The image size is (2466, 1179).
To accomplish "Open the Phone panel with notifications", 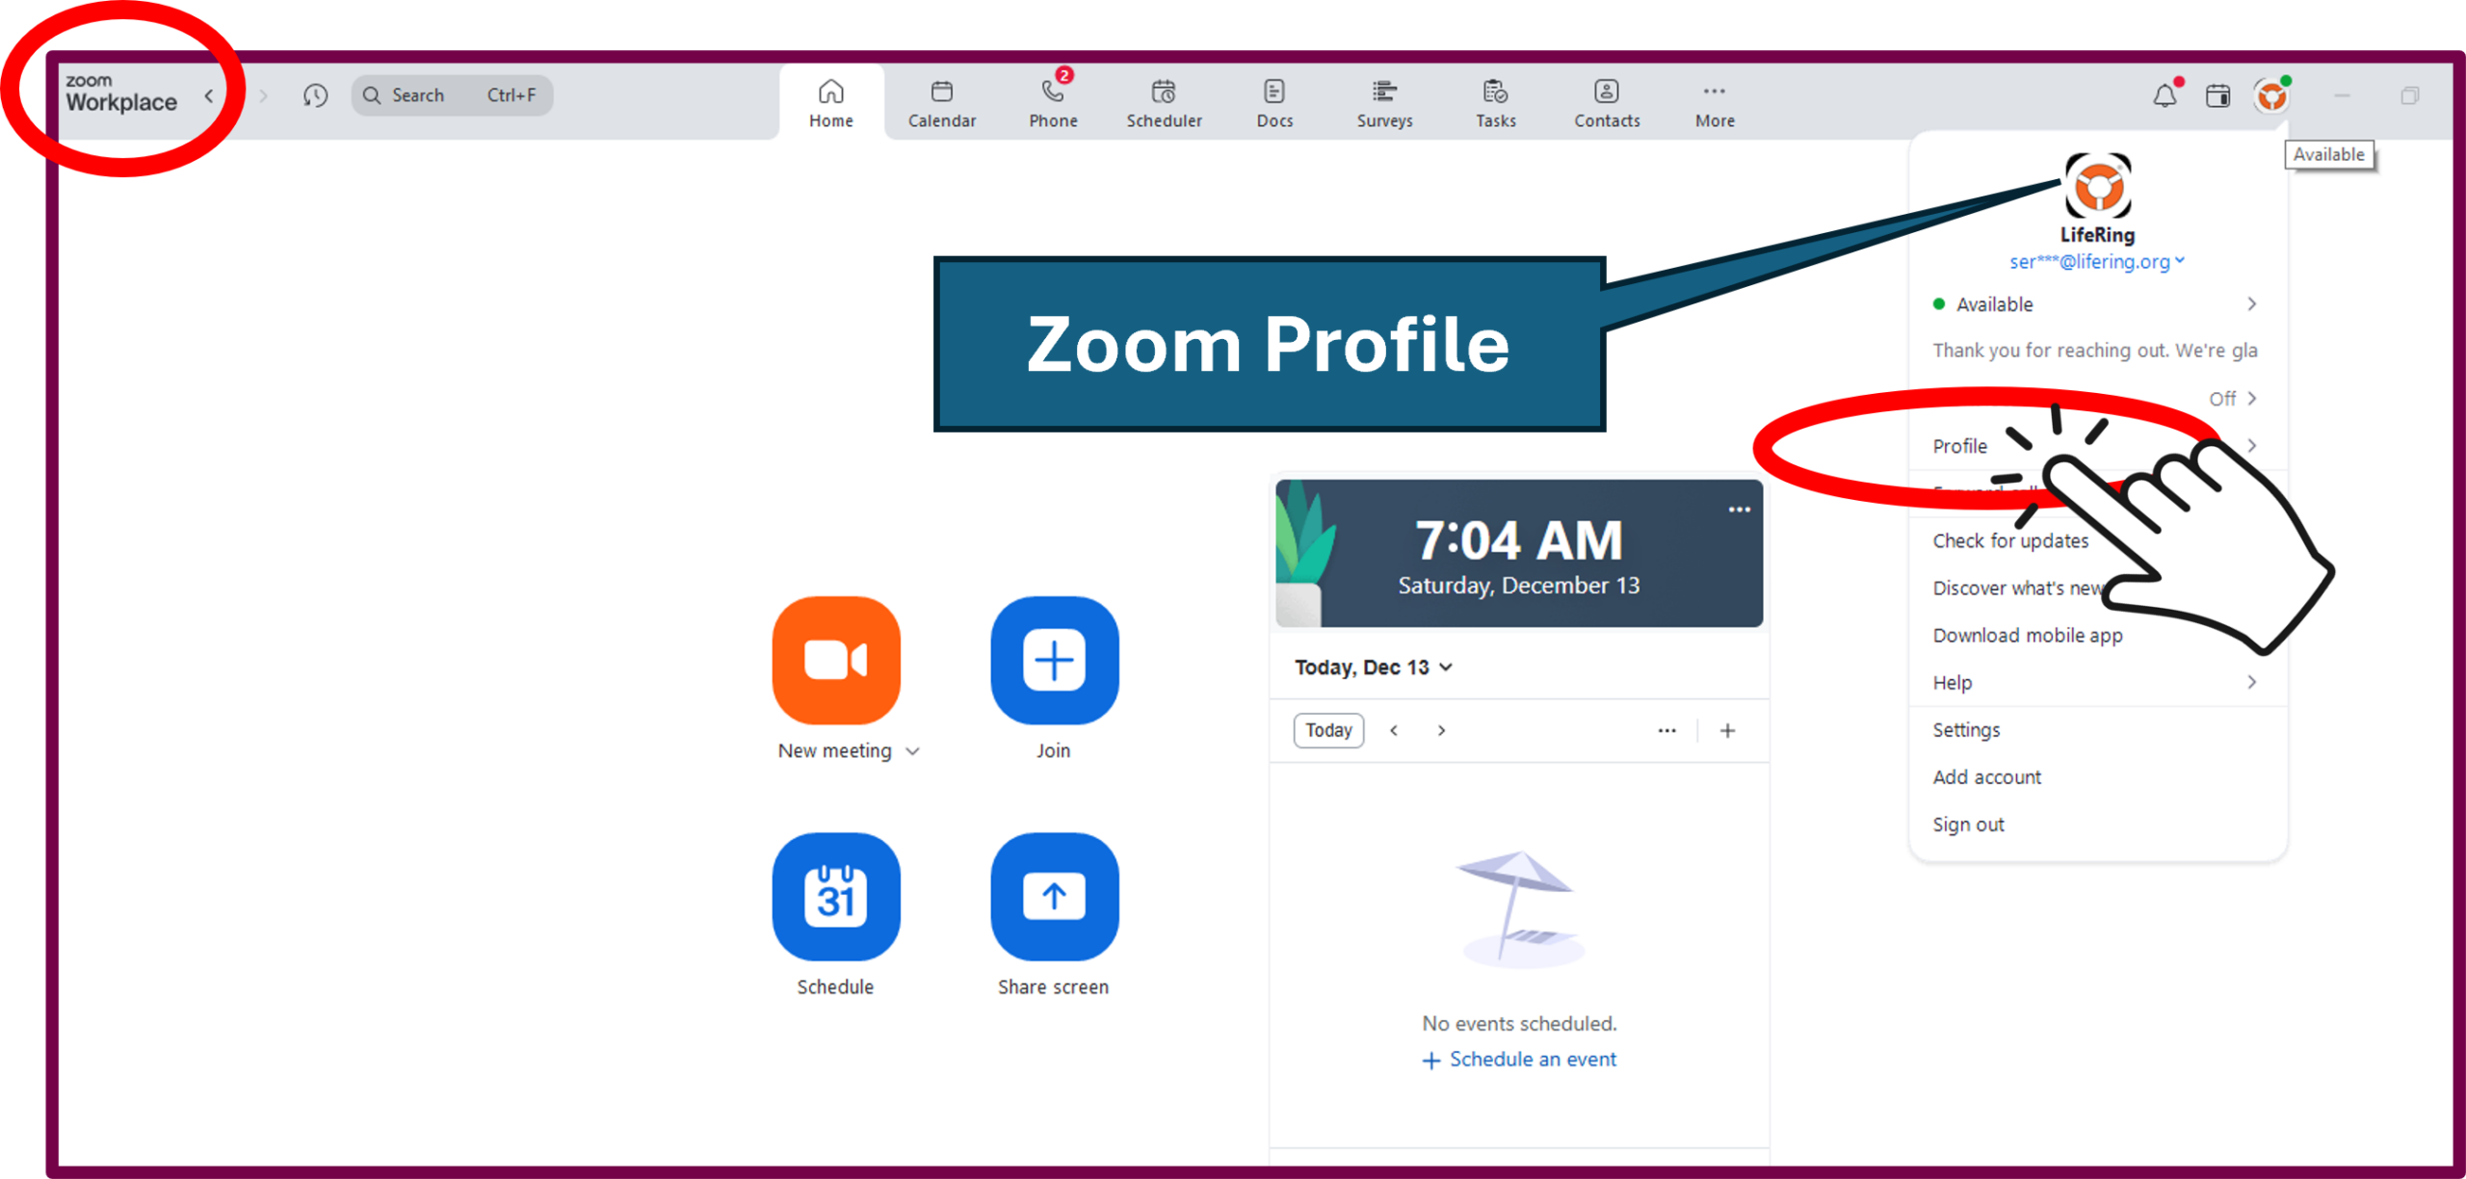I will (1052, 101).
